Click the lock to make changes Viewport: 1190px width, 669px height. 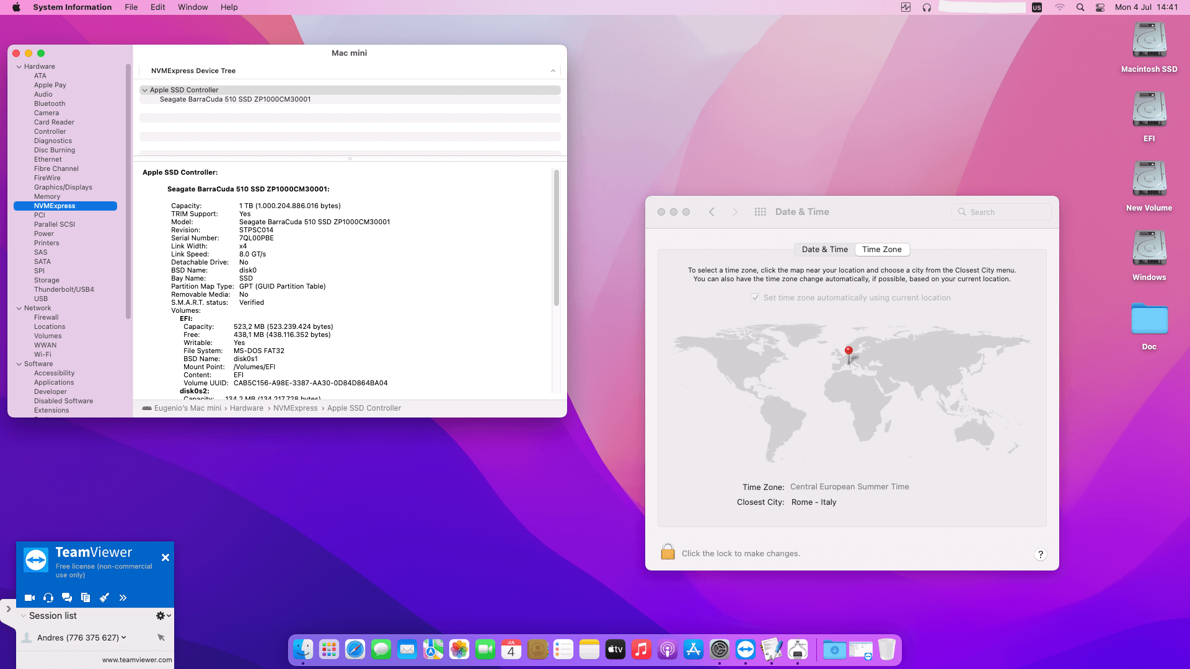pyautogui.click(x=668, y=552)
